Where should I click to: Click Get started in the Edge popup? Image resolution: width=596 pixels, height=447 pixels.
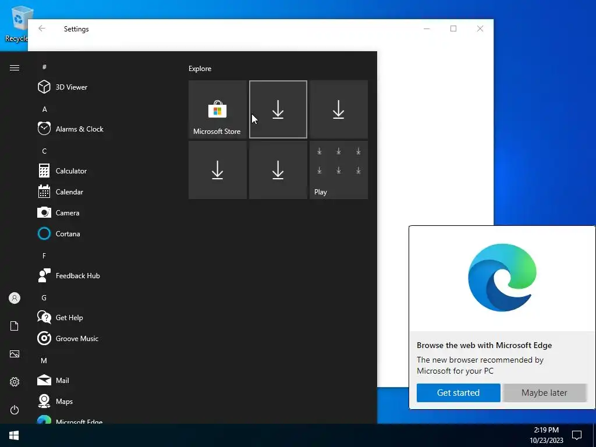click(458, 393)
